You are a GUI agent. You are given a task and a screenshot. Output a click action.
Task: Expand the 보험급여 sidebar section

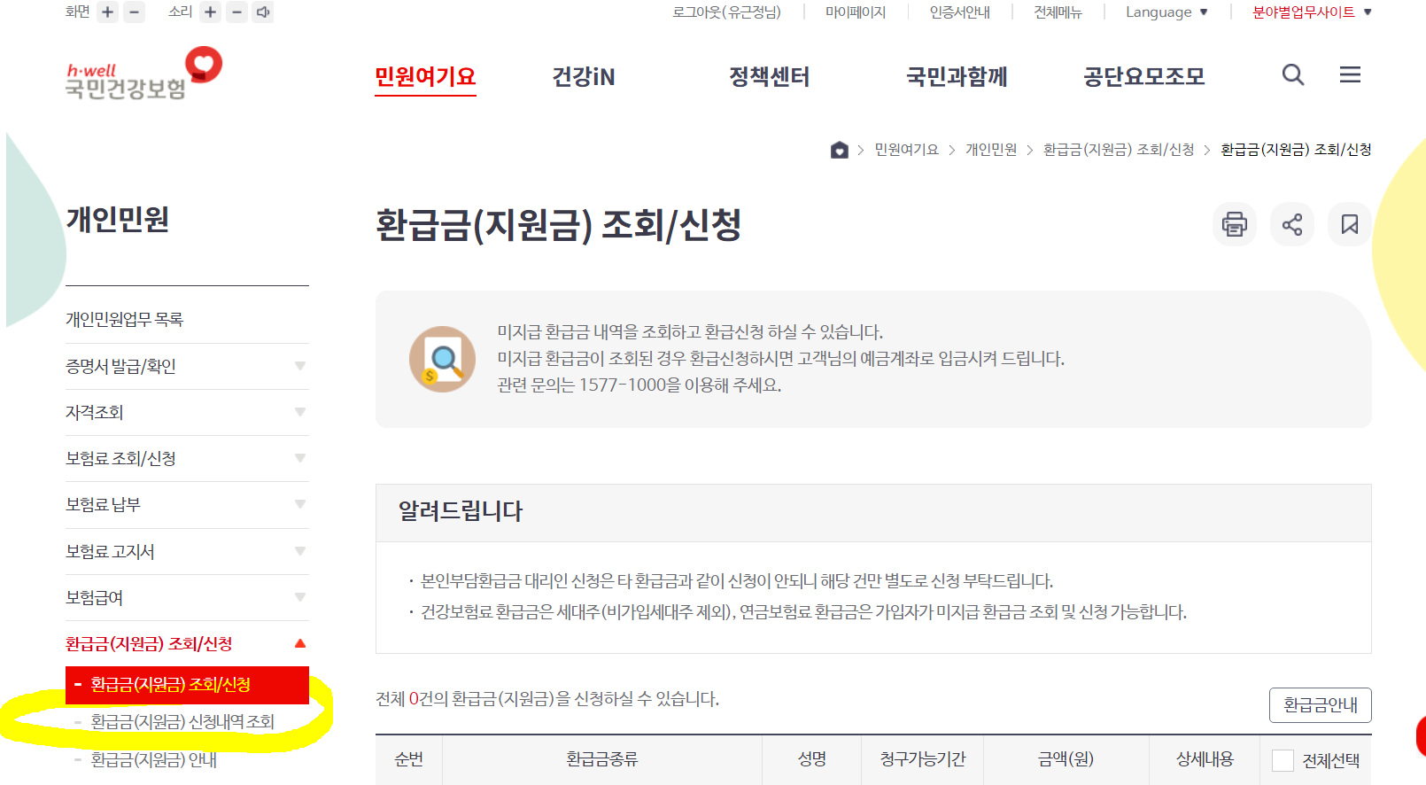coord(187,597)
